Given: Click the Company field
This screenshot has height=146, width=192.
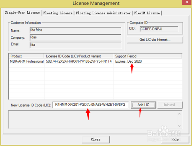Looking at the screenshot, I should [76, 37].
